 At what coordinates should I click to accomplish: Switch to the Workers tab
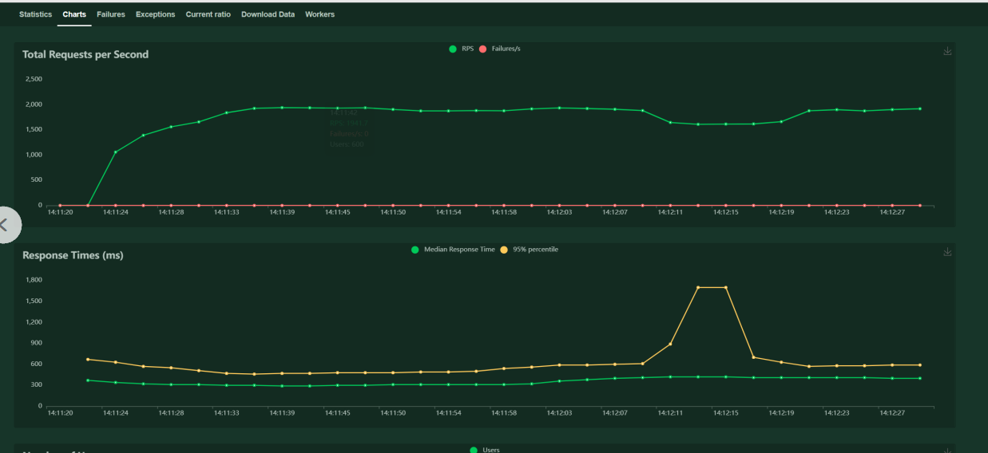319,14
